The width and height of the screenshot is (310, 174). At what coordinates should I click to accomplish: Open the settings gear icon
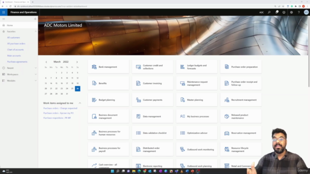pos(292,12)
